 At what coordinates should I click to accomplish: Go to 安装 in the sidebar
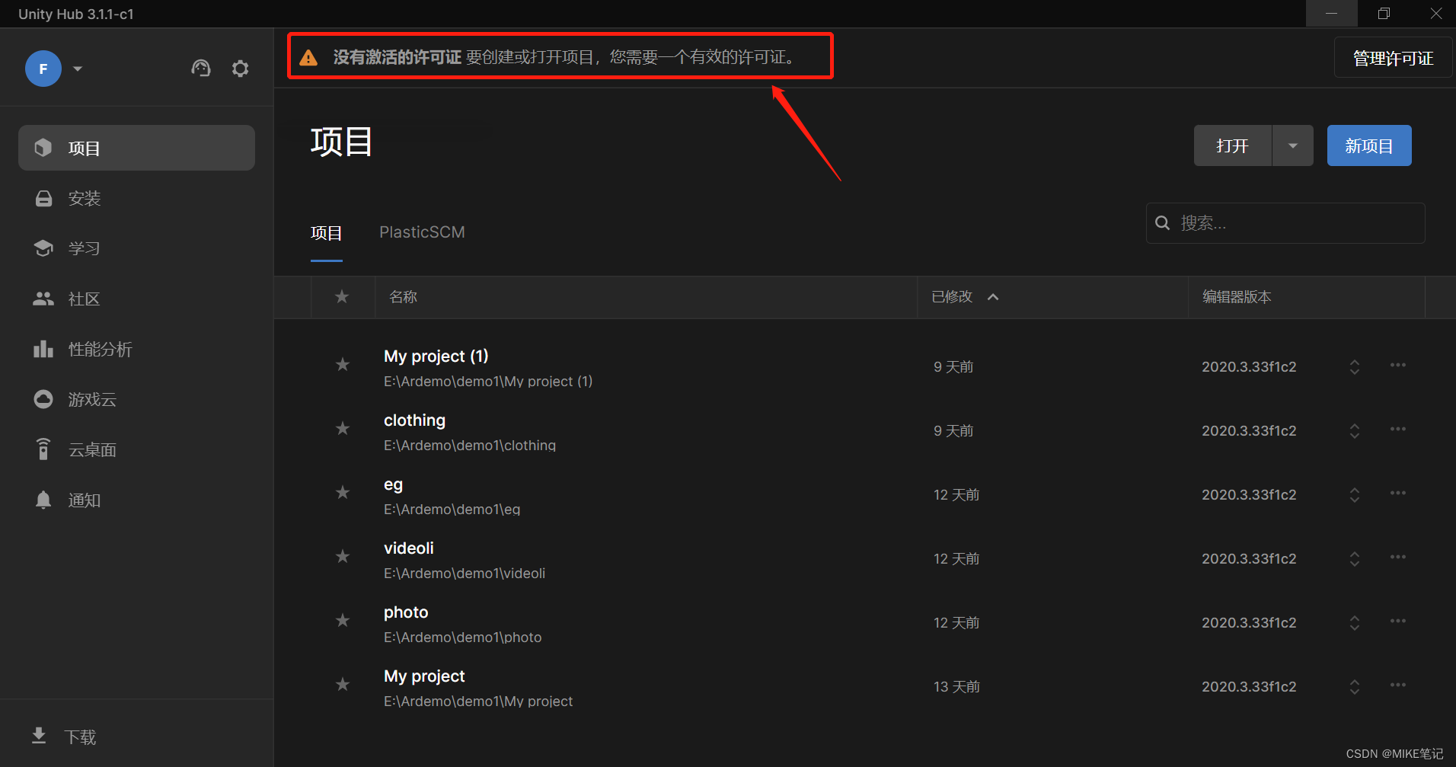(x=136, y=198)
